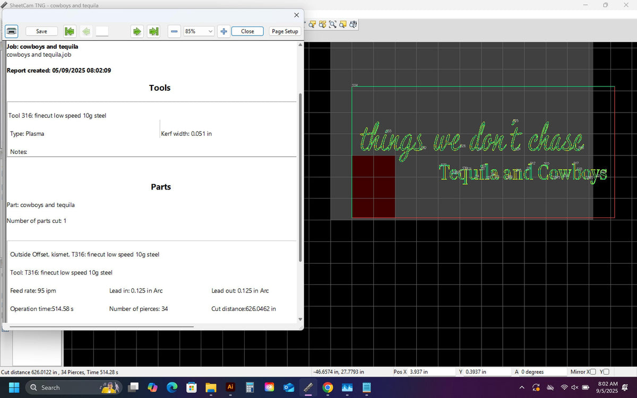Click 'Number of pierces: 34' text

(x=139, y=309)
